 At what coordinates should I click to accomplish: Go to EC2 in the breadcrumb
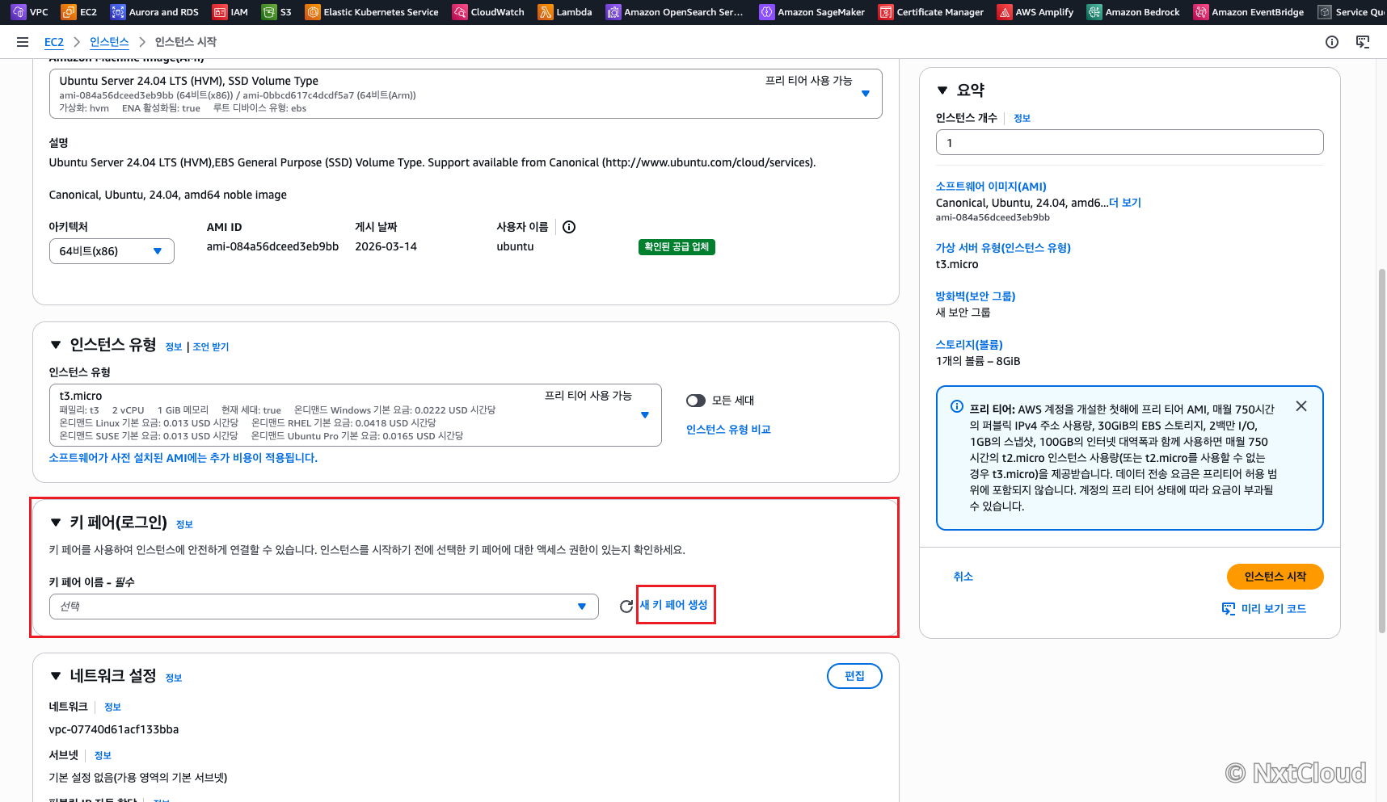(x=54, y=42)
